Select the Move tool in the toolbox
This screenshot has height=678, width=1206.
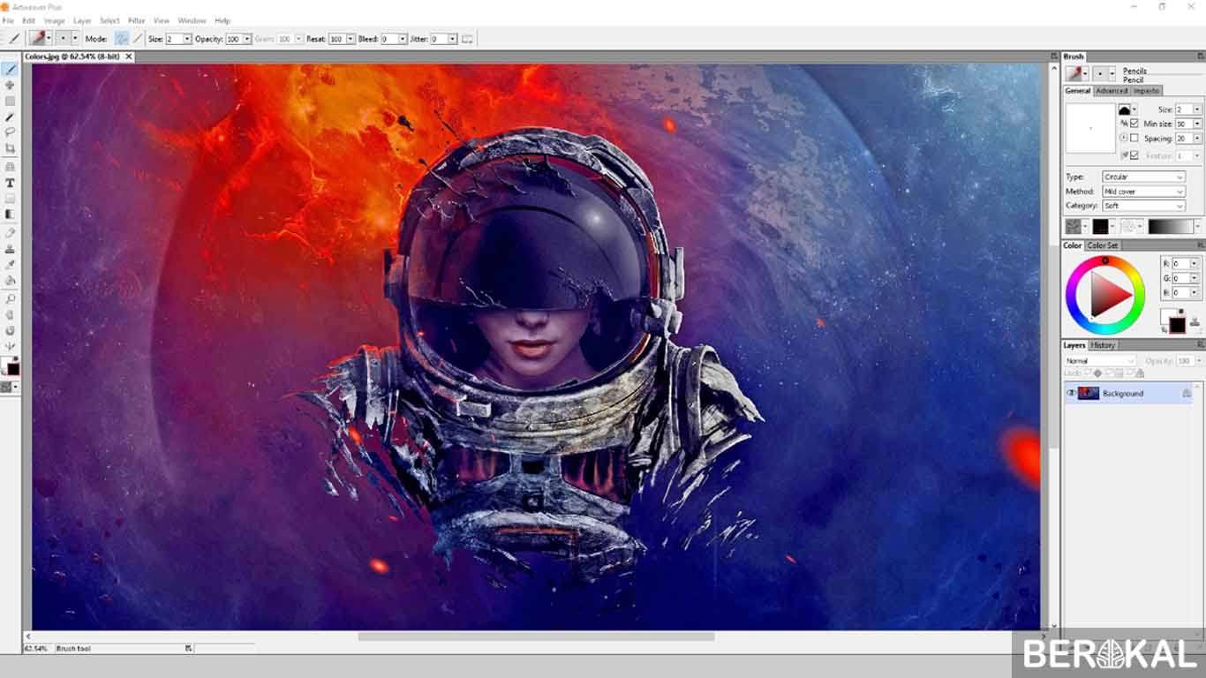(10, 85)
